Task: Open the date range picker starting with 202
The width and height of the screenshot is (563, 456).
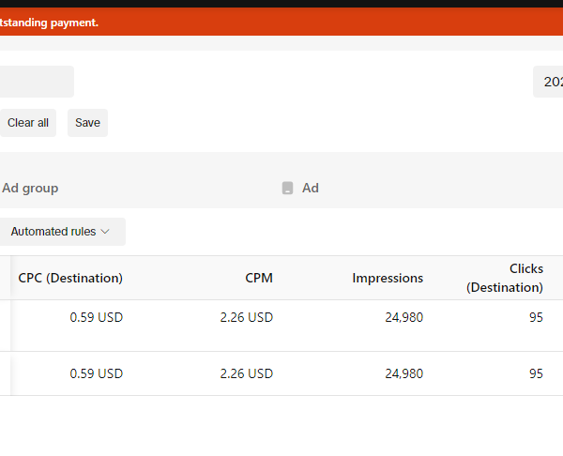Action: (x=548, y=82)
